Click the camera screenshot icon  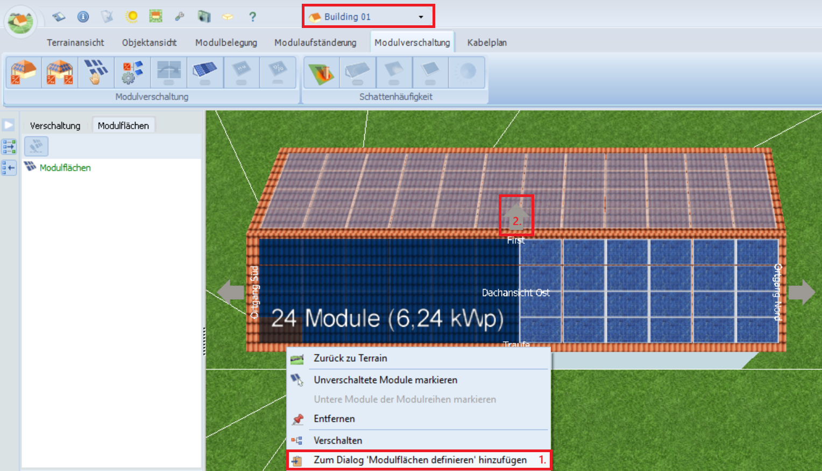(204, 17)
